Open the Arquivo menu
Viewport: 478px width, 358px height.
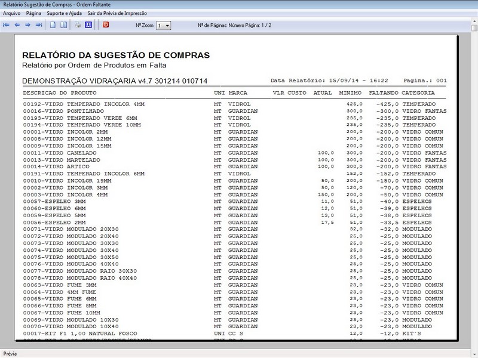click(12, 13)
